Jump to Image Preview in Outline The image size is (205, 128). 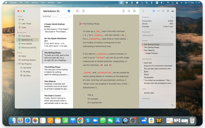(152, 53)
